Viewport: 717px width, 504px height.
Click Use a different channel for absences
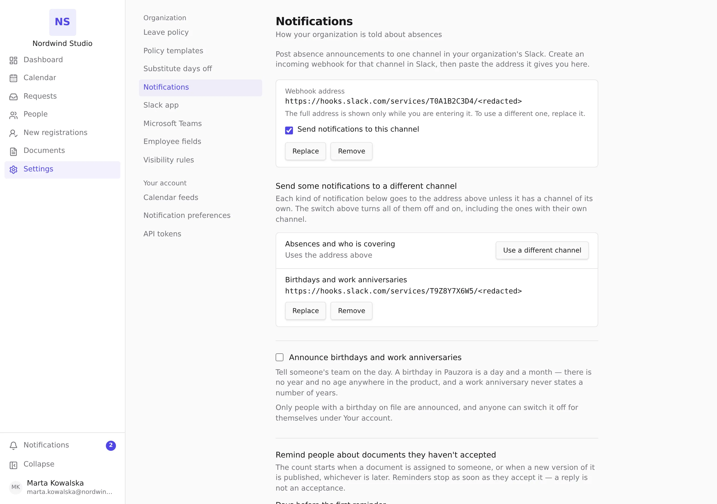click(x=542, y=250)
